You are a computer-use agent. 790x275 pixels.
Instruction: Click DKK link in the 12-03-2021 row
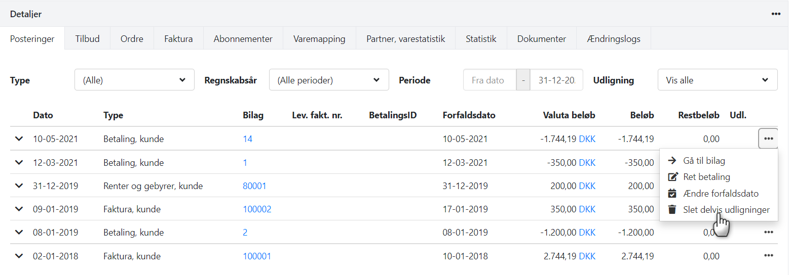click(587, 163)
